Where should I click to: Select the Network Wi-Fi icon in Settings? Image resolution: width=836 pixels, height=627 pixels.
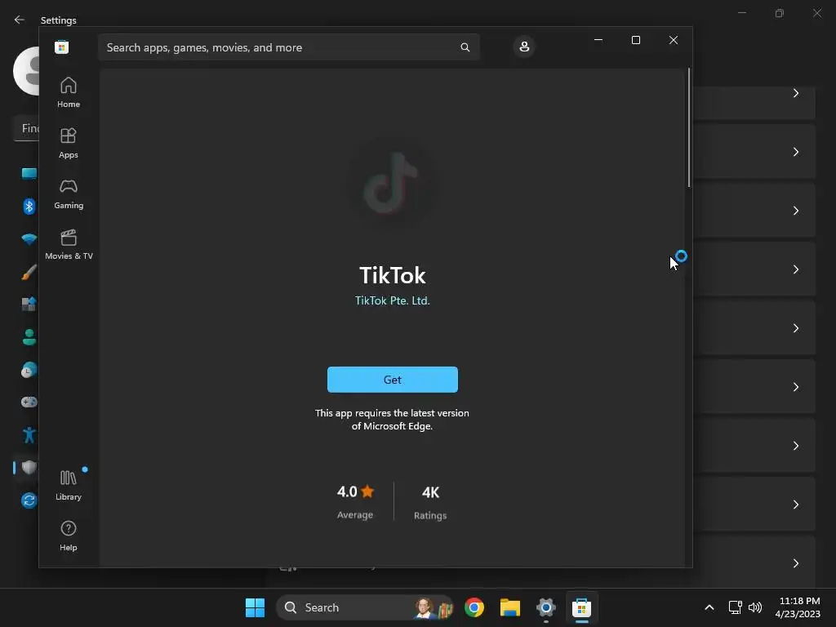coord(29,239)
